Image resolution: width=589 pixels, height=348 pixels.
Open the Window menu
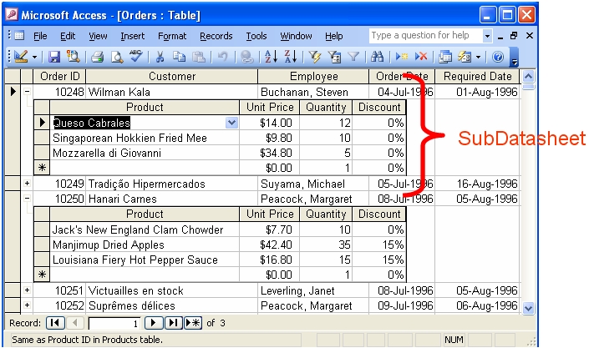point(296,36)
